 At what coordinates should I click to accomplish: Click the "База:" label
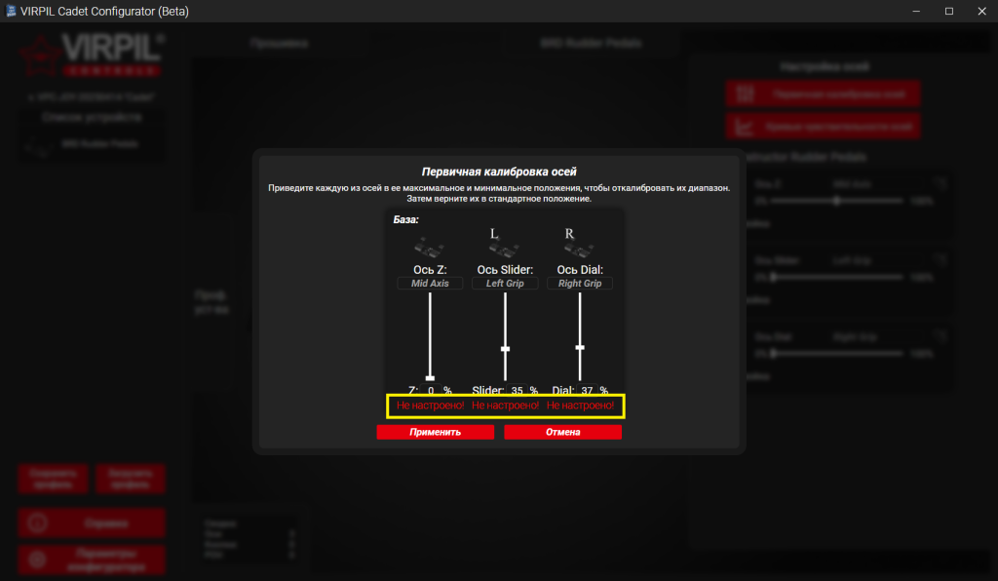tap(406, 219)
